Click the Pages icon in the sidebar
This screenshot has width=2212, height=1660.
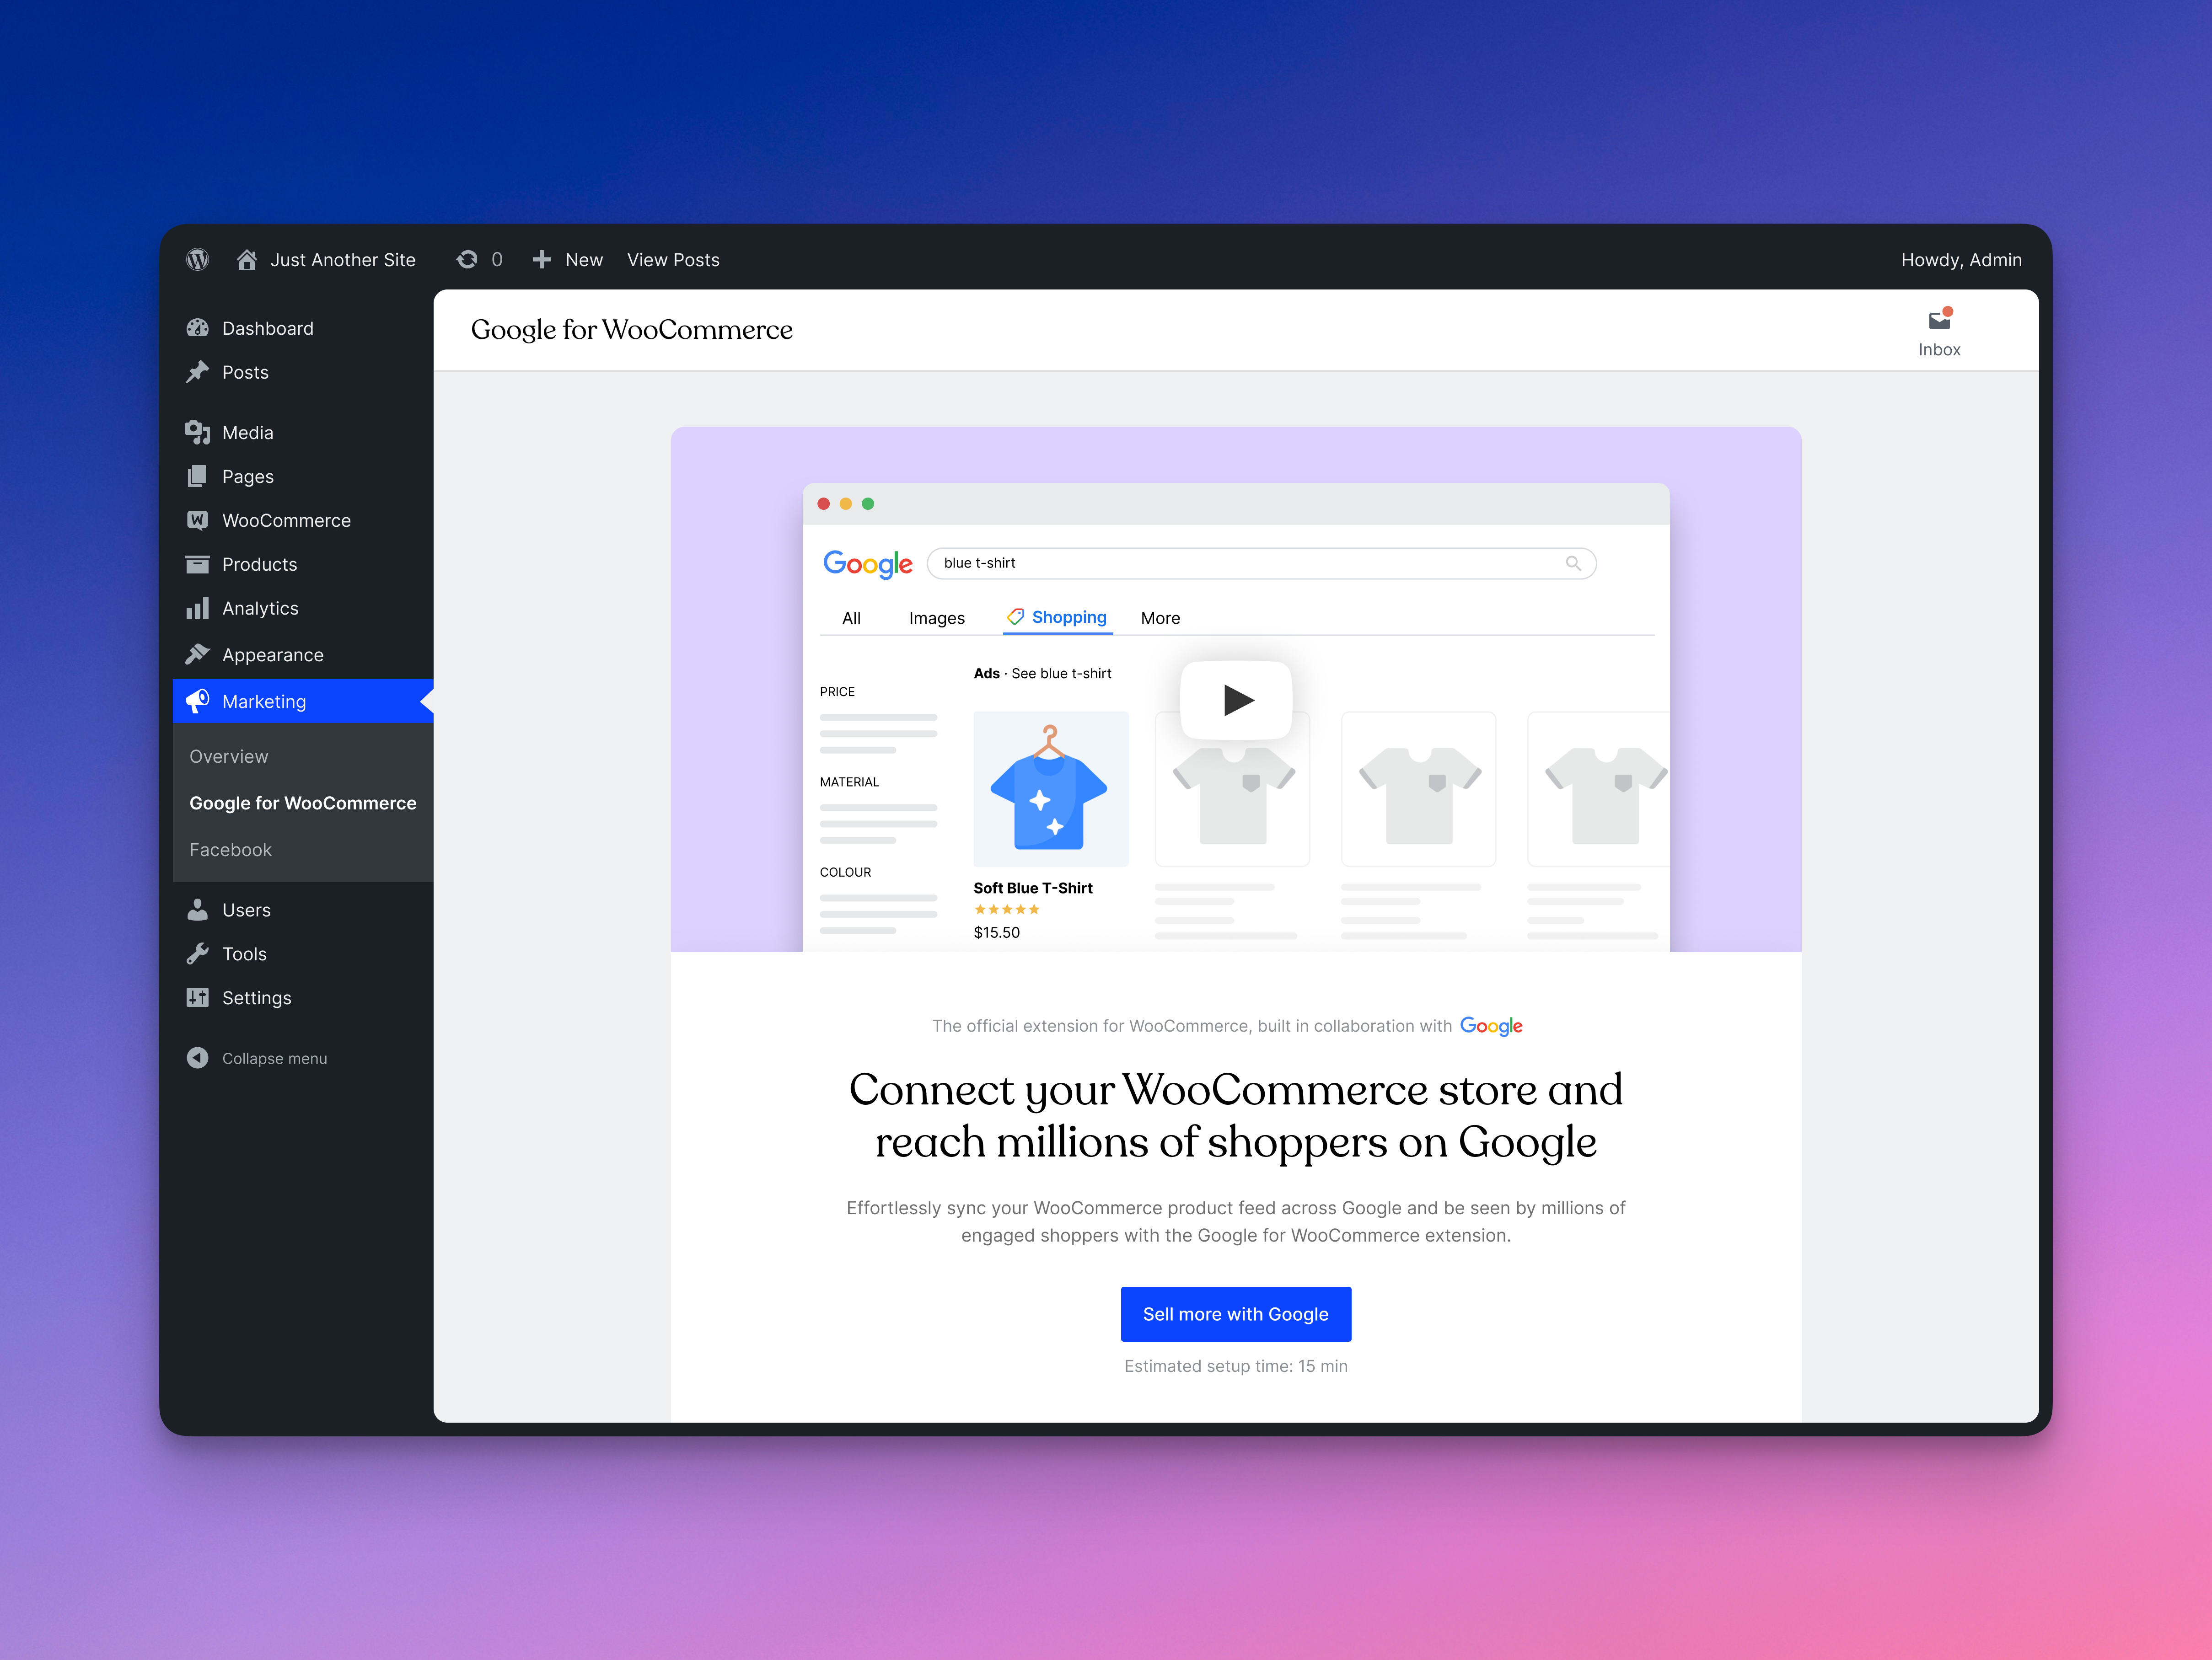[x=198, y=476]
